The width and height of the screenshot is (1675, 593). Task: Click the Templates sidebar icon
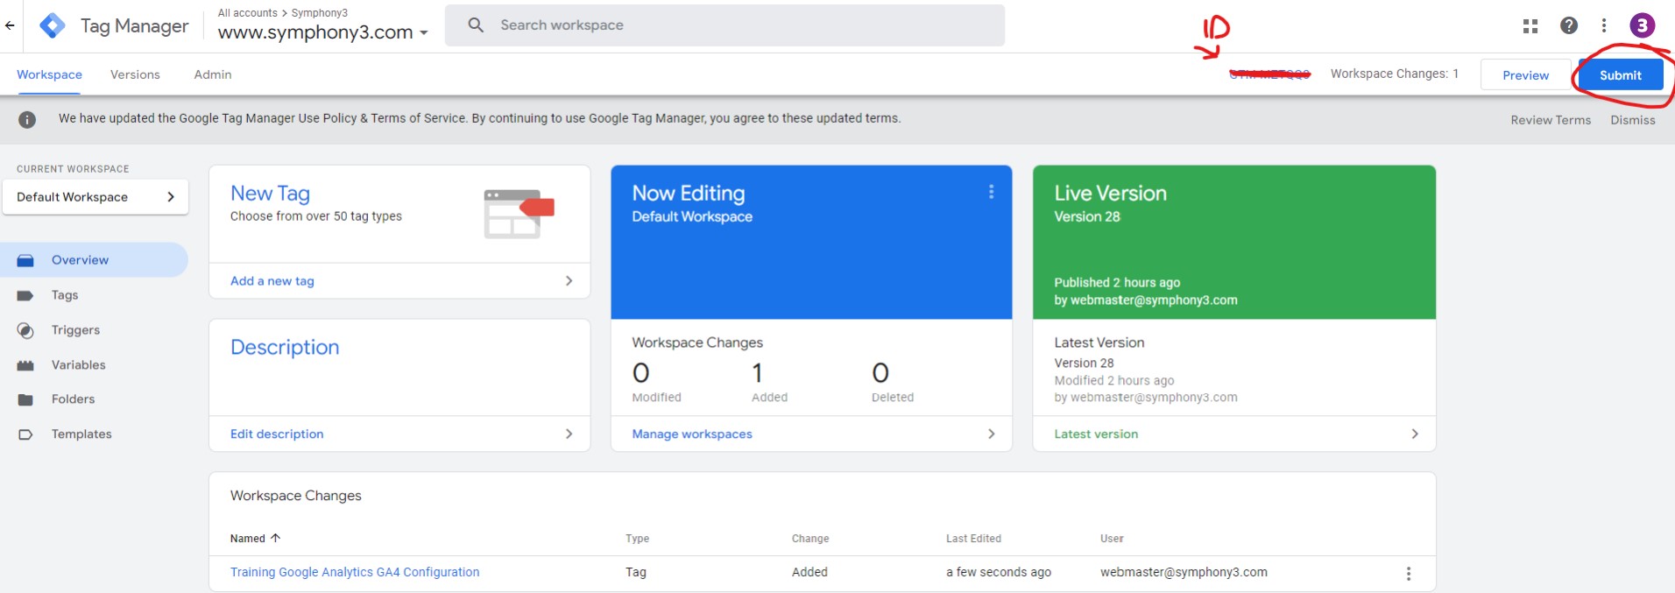[x=25, y=434]
